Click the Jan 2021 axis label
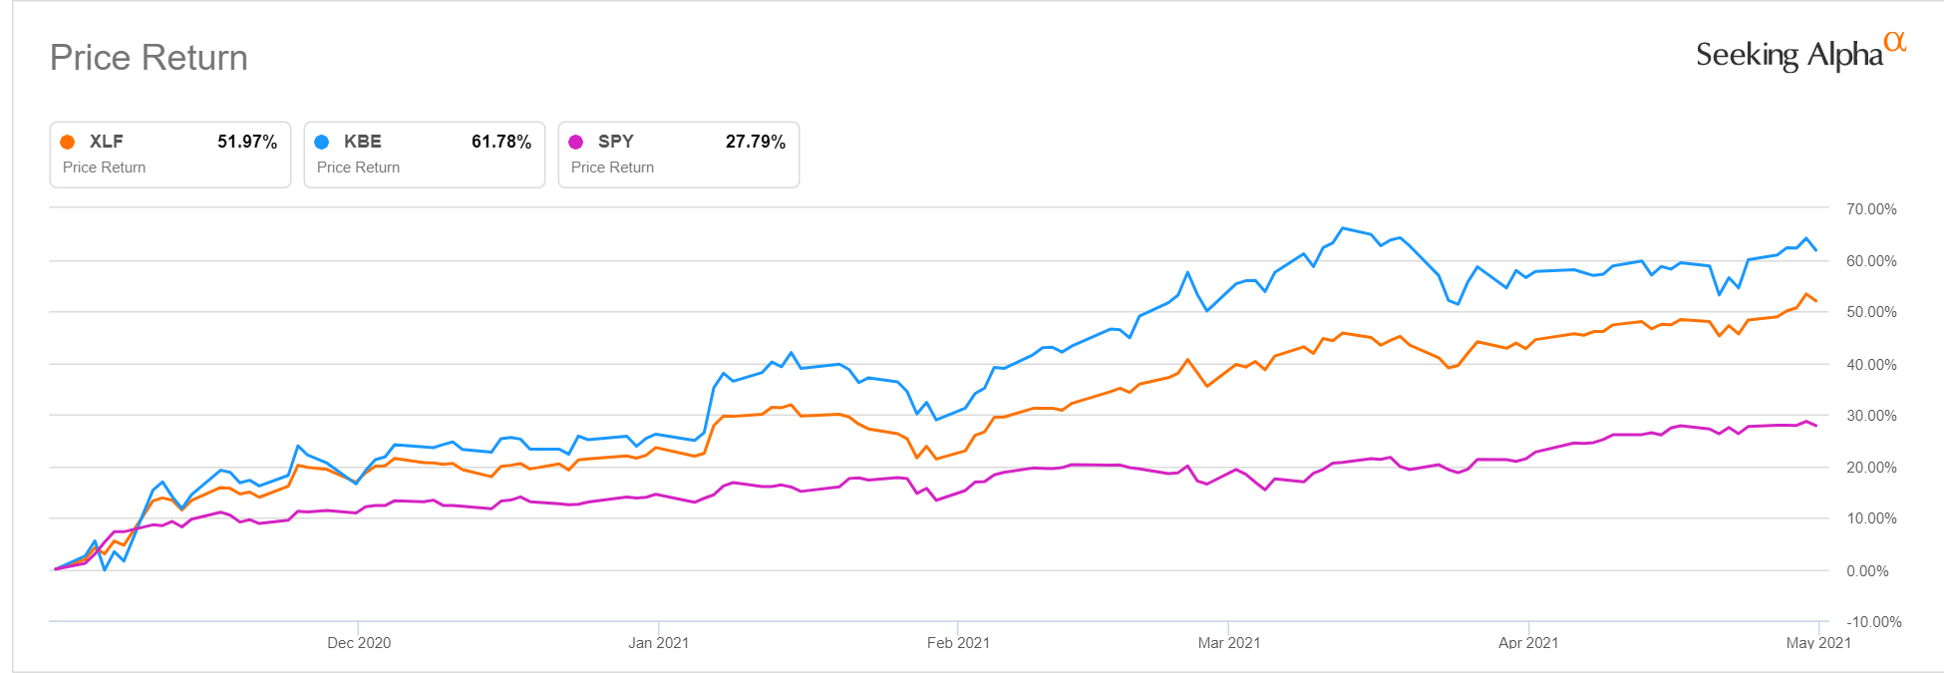The image size is (1944, 673). pos(658,643)
